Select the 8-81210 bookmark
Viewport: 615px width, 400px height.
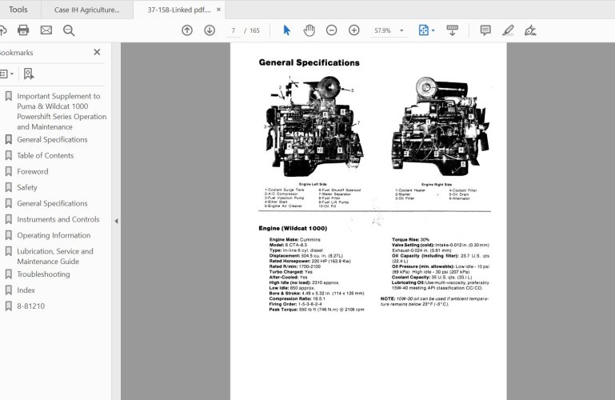[30, 306]
